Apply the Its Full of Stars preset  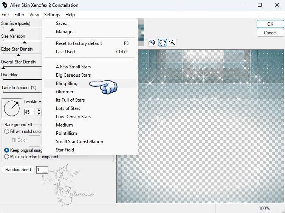[90, 100]
